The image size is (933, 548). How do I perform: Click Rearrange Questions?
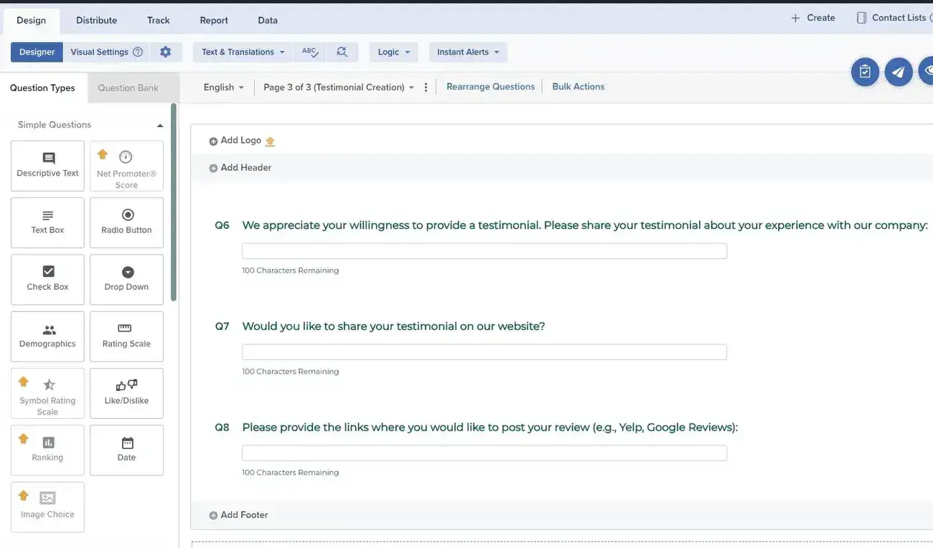[x=490, y=85]
